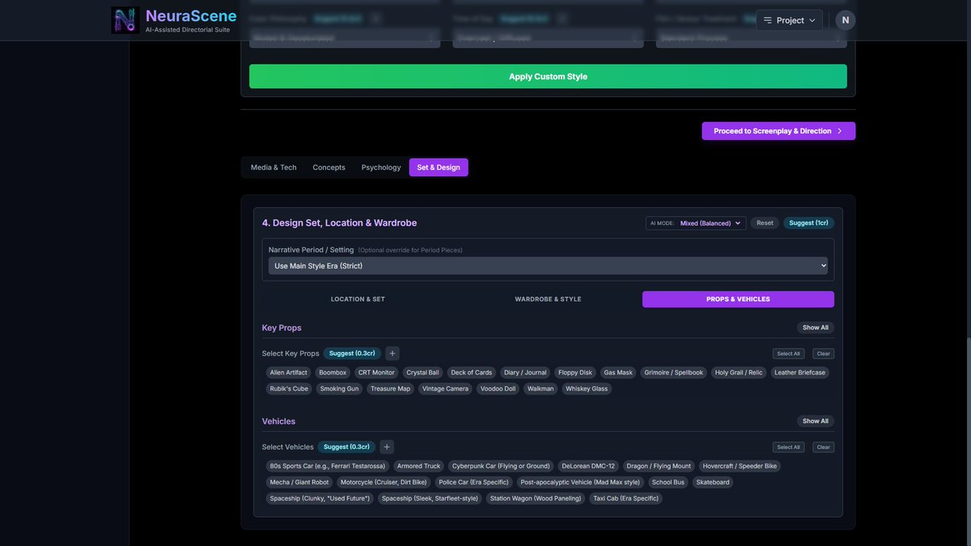Viewport: 971px width, 546px height.
Task: Add a custom vehicle with plus icon
Action: (387, 447)
